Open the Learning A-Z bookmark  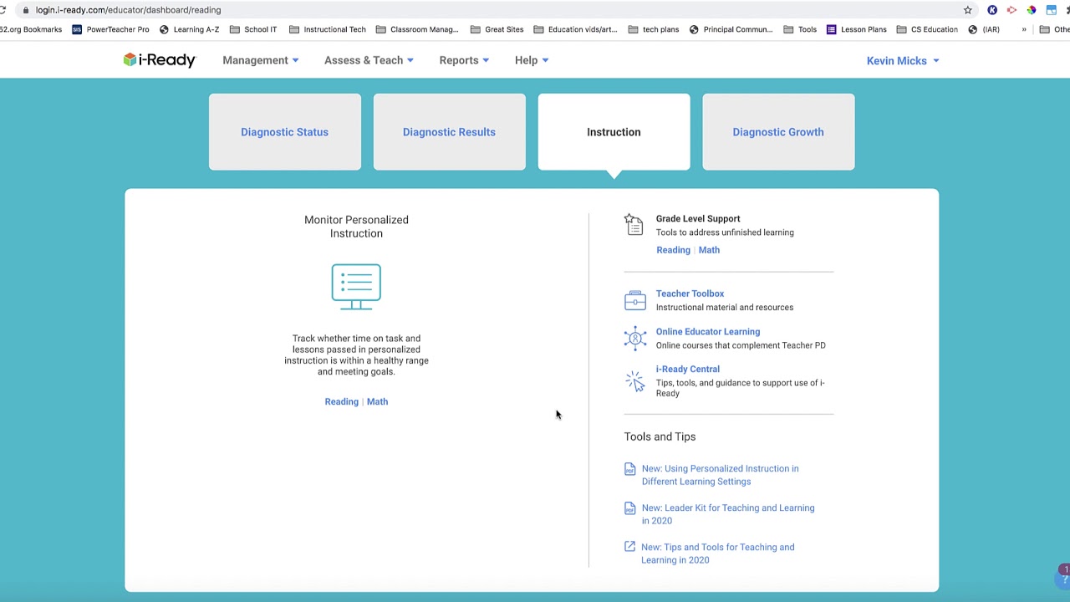189,29
